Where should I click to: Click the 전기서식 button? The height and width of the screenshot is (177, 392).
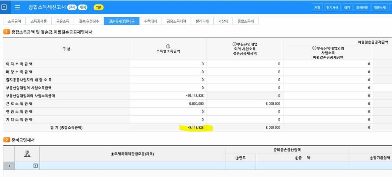click(x=332, y=8)
